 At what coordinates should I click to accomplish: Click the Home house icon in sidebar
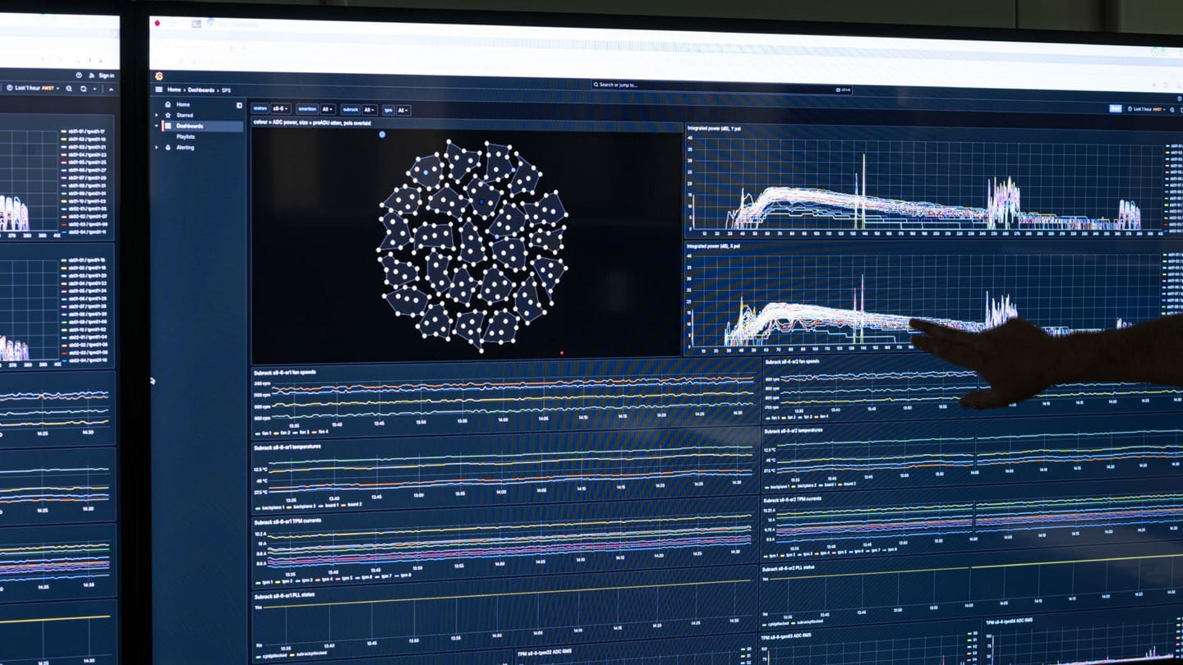click(168, 104)
